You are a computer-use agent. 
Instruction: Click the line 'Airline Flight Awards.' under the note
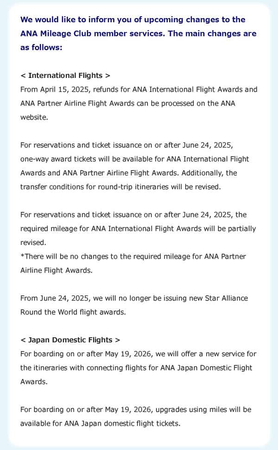[56, 270]
